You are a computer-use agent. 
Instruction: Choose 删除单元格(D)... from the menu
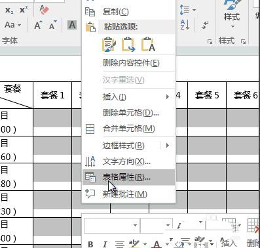point(129,113)
